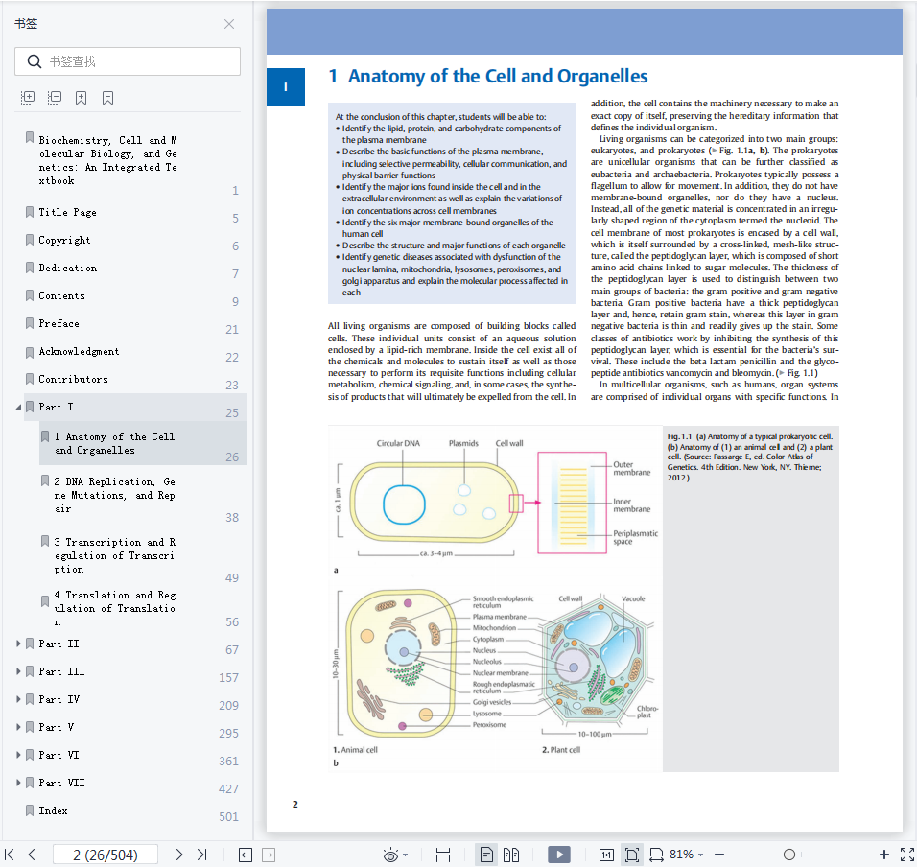917x867 pixels.
Task: Close the bookmarks panel
Action: (229, 24)
